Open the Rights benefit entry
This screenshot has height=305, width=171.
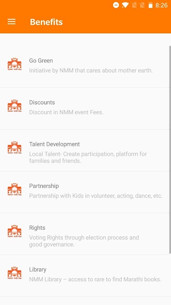(x=85, y=234)
